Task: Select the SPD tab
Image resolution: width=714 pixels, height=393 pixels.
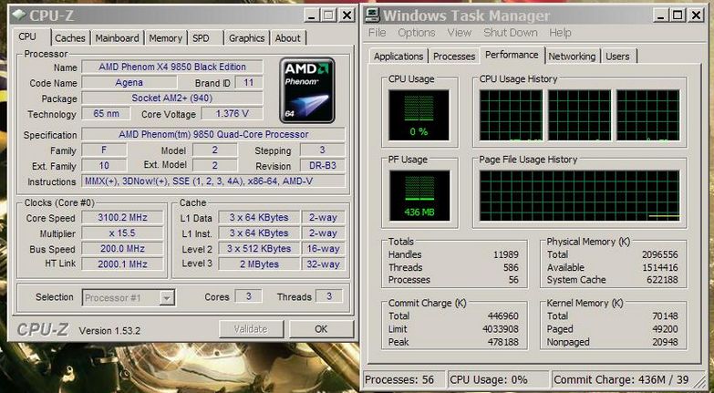Action: [x=201, y=38]
